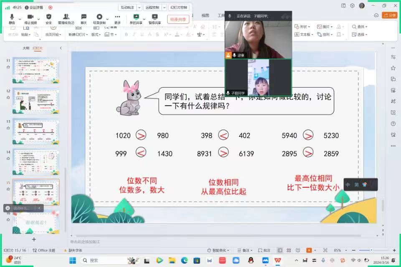Expand the remote control dropdown arrow
401x267 pixels.
164,8
